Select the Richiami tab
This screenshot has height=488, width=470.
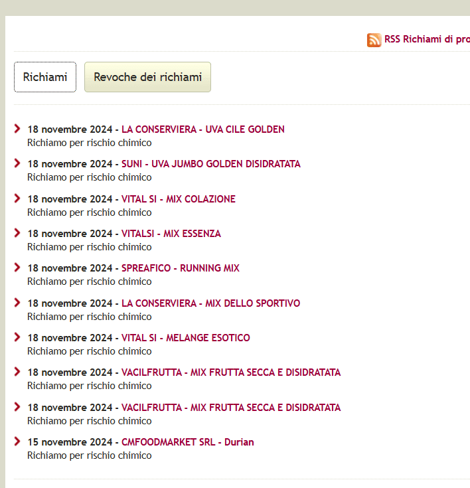(x=45, y=77)
